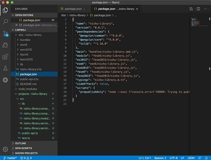The height and width of the screenshot is (160, 211).
Task: Expand the bundles folder
Action: 25,40
